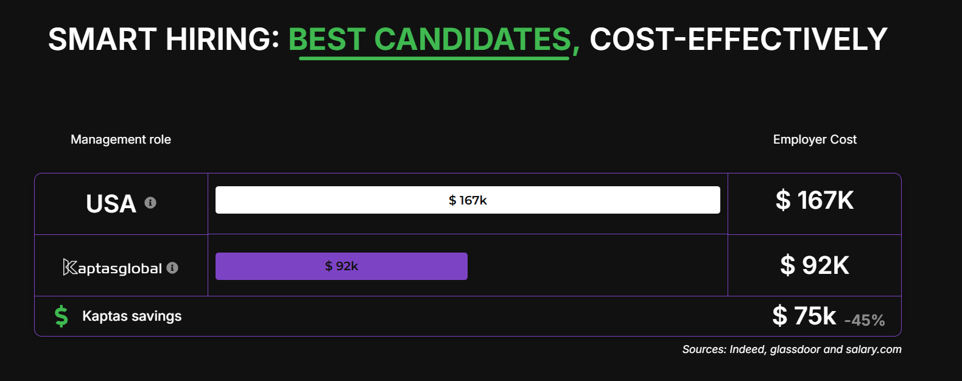Select the USA row label
Screen dimensions: 962x381
(x=111, y=204)
